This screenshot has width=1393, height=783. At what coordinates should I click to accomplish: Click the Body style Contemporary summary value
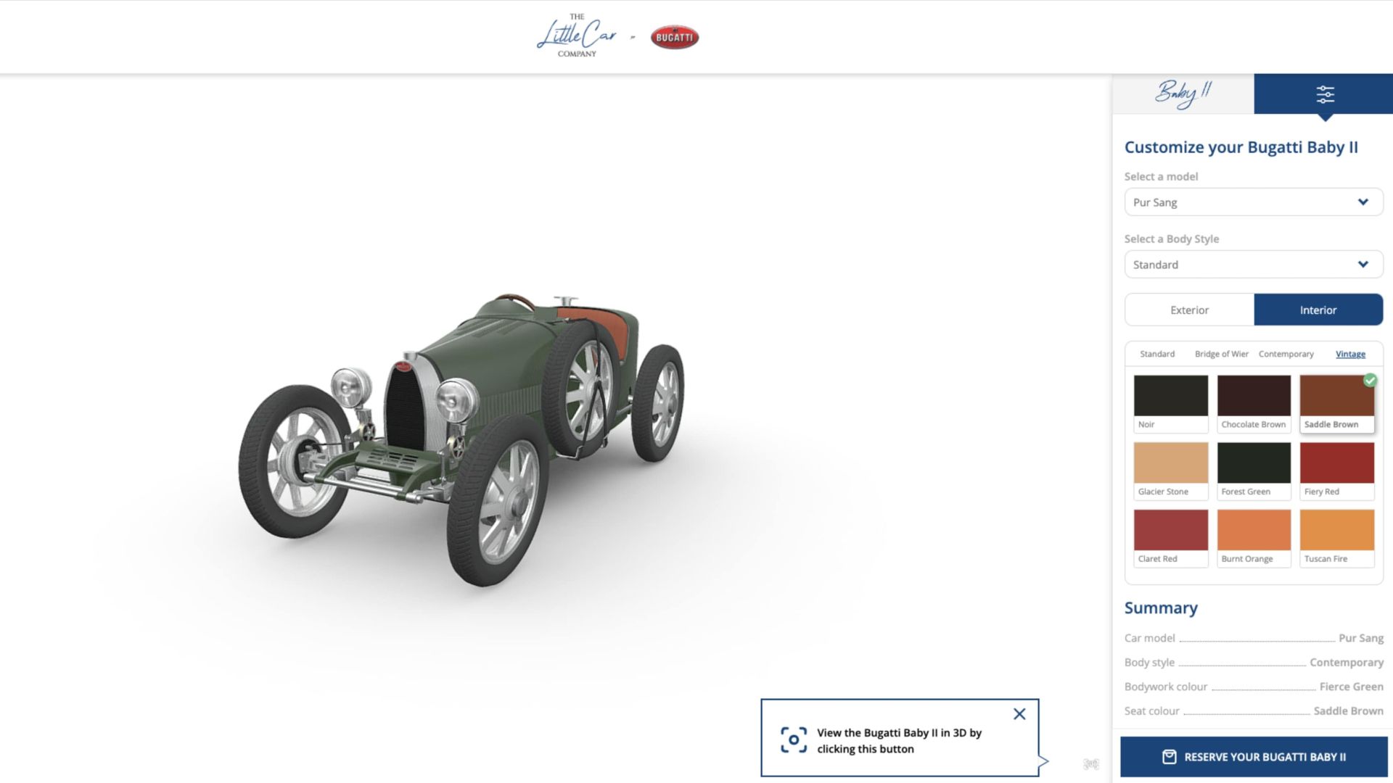[x=1347, y=663]
